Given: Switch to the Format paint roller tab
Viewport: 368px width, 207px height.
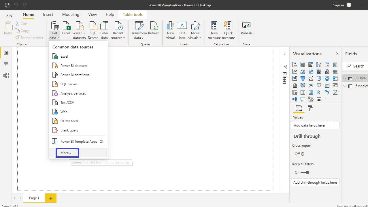Looking at the screenshot, I should 310,108.
